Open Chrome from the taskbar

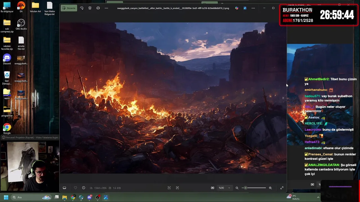click(x=73, y=198)
